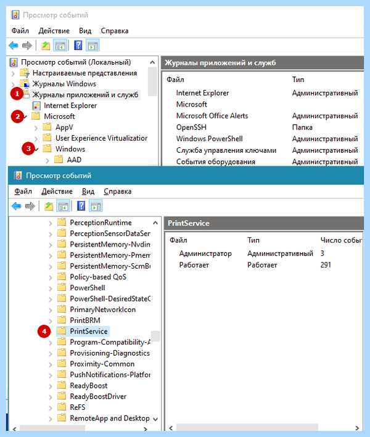Click the ReadyBoost folder icon
The height and width of the screenshot is (437, 370).
pos(61,385)
